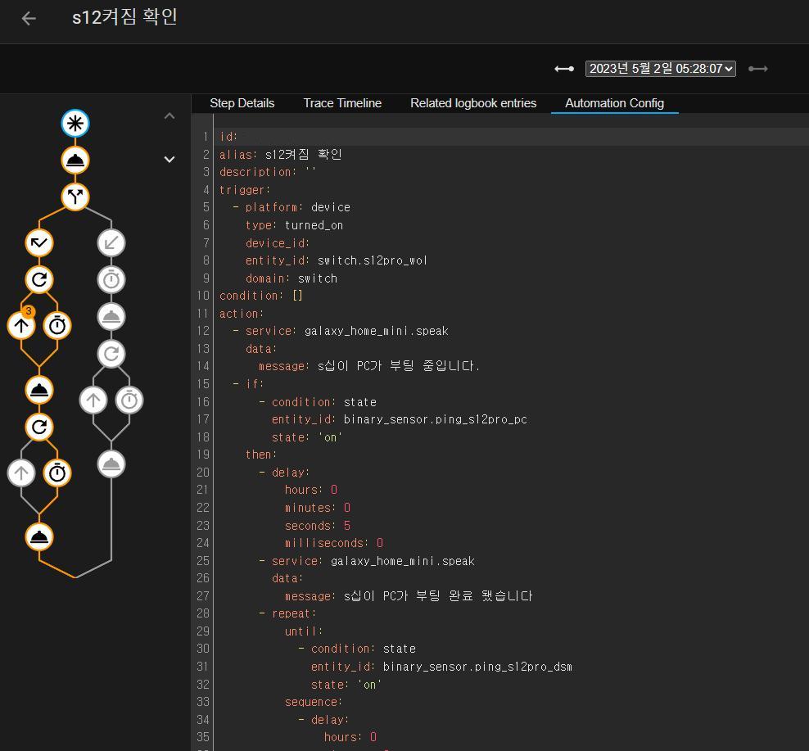809x751 pixels.
Task: Select the branching if-then node in graph
Action: [75, 197]
